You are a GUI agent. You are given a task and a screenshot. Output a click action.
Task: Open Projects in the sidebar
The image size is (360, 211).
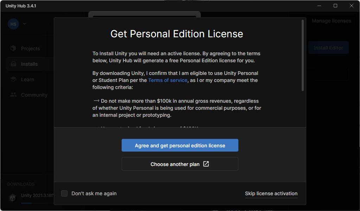point(30,49)
